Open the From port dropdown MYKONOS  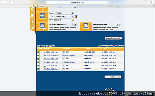click(x=64, y=13)
